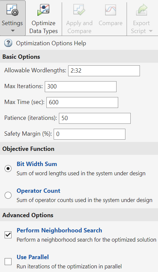Click the Max Time (sec) field
This screenshot has height=272, width=158.
(x=82, y=102)
